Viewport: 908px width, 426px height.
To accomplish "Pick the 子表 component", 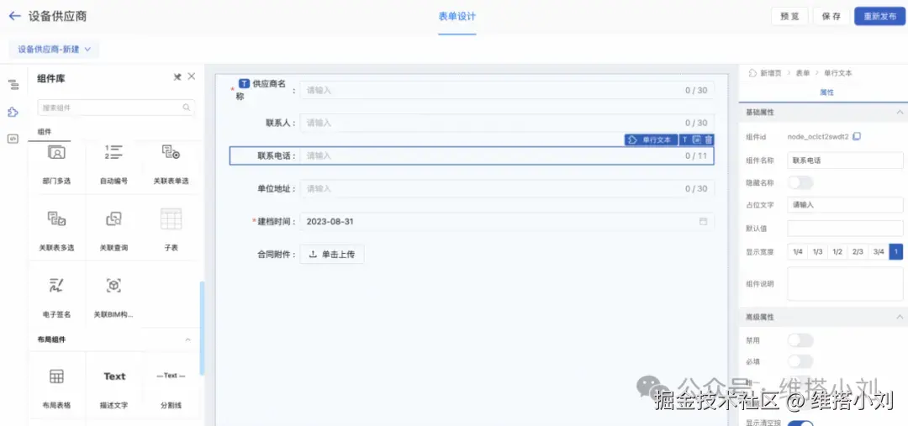I will [171, 229].
